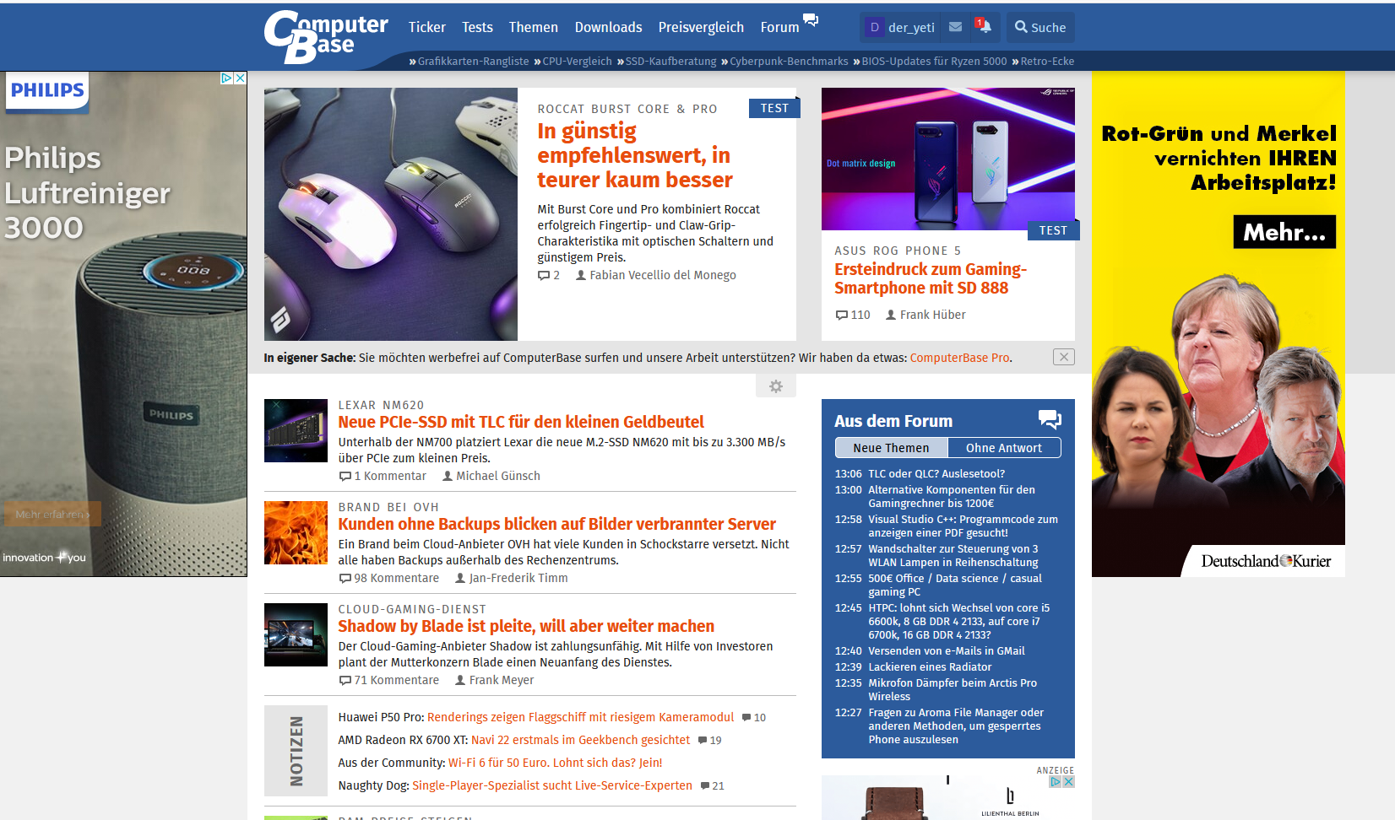
Task: Open the Ticker menu
Action: (x=426, y=27)
